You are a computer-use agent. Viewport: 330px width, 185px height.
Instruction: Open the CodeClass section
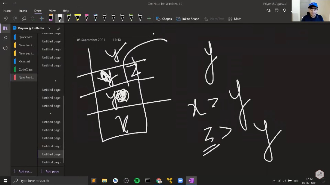tap(24, 69)
